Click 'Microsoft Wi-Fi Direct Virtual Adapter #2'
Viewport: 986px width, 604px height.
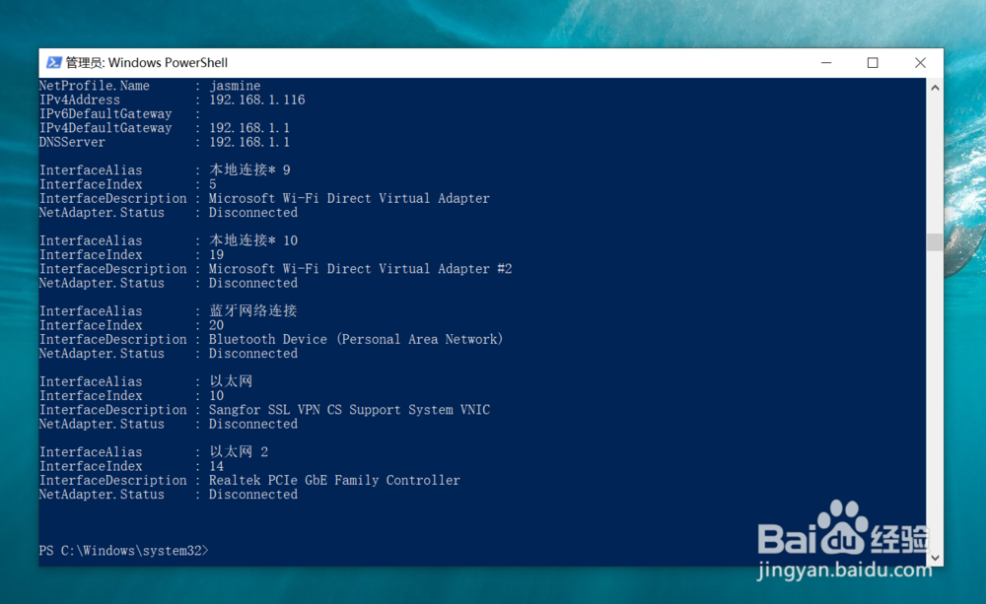pyautogui.click(x=360, y=269)
